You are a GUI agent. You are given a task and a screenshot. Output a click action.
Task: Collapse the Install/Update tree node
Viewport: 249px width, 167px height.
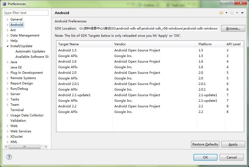(x=7, y=46)
